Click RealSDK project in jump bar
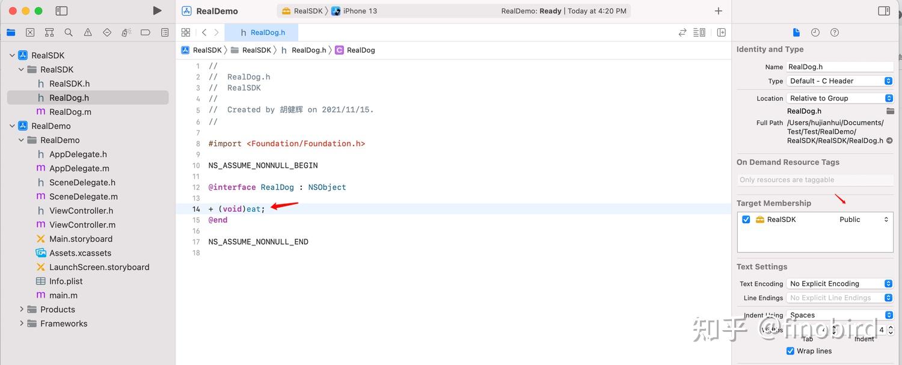902x365 pixels. point(202,51)
